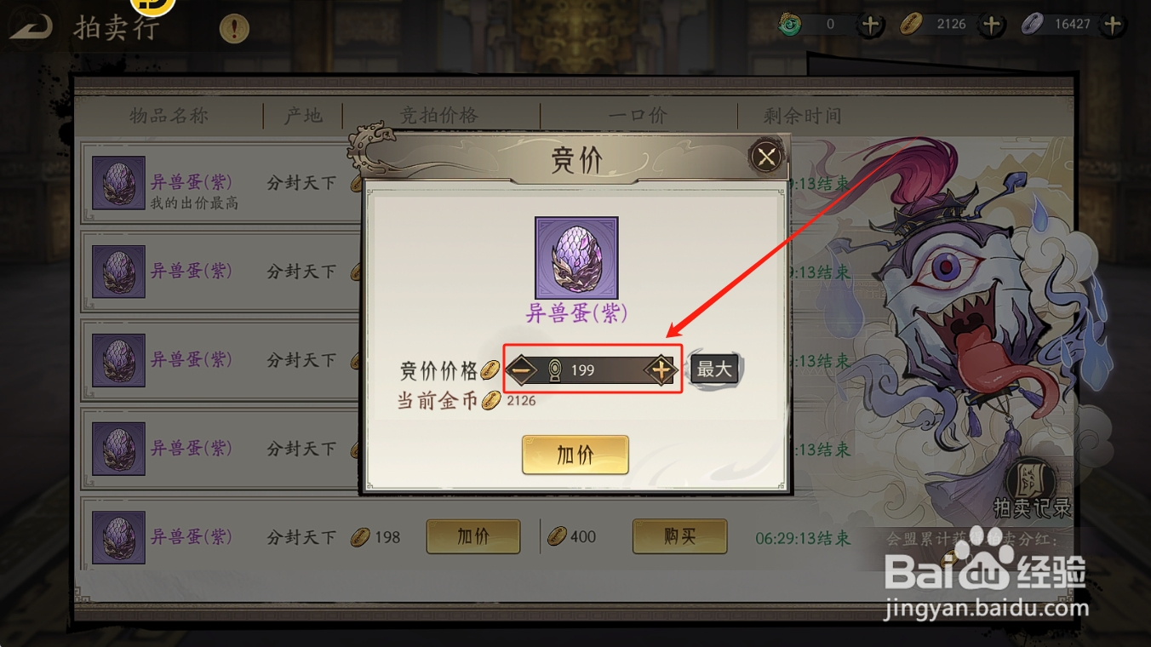The height and width of the screenshot is (647, 1151).
Task: Add jade currency with plus icon
Action: [870, 25]
